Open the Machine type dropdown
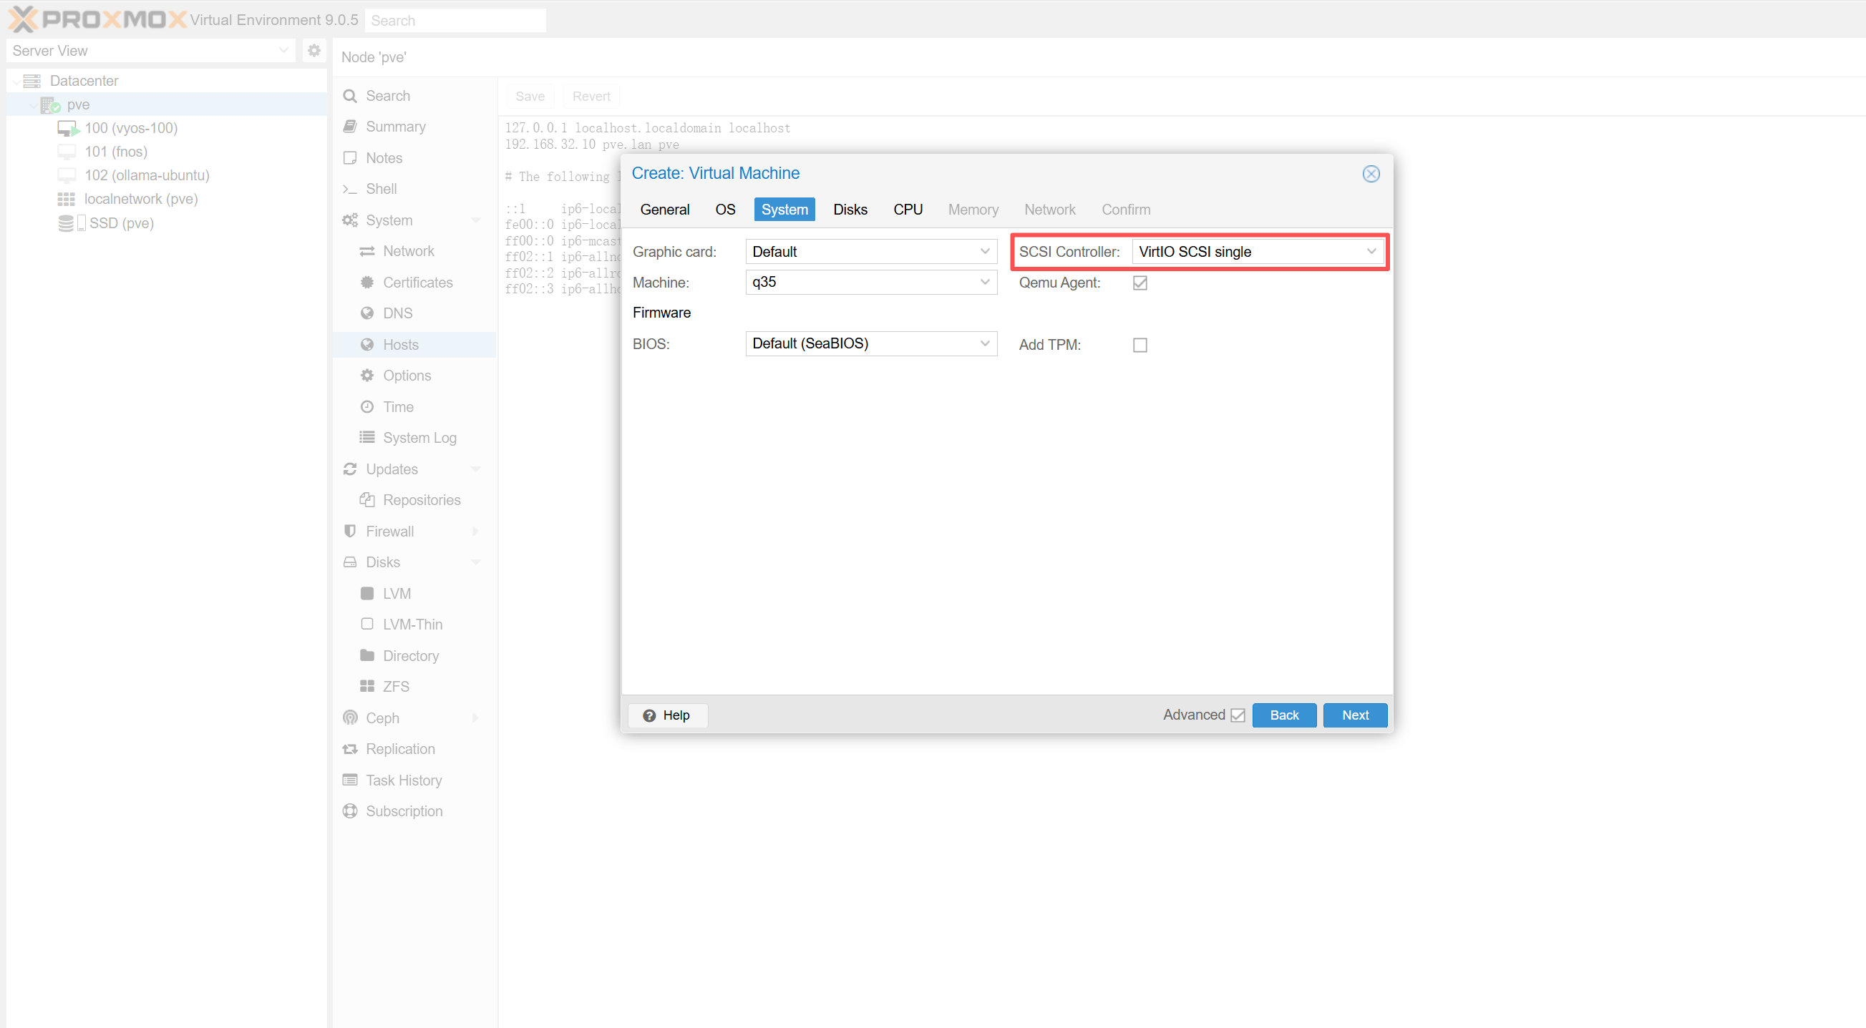 point(870,283)
